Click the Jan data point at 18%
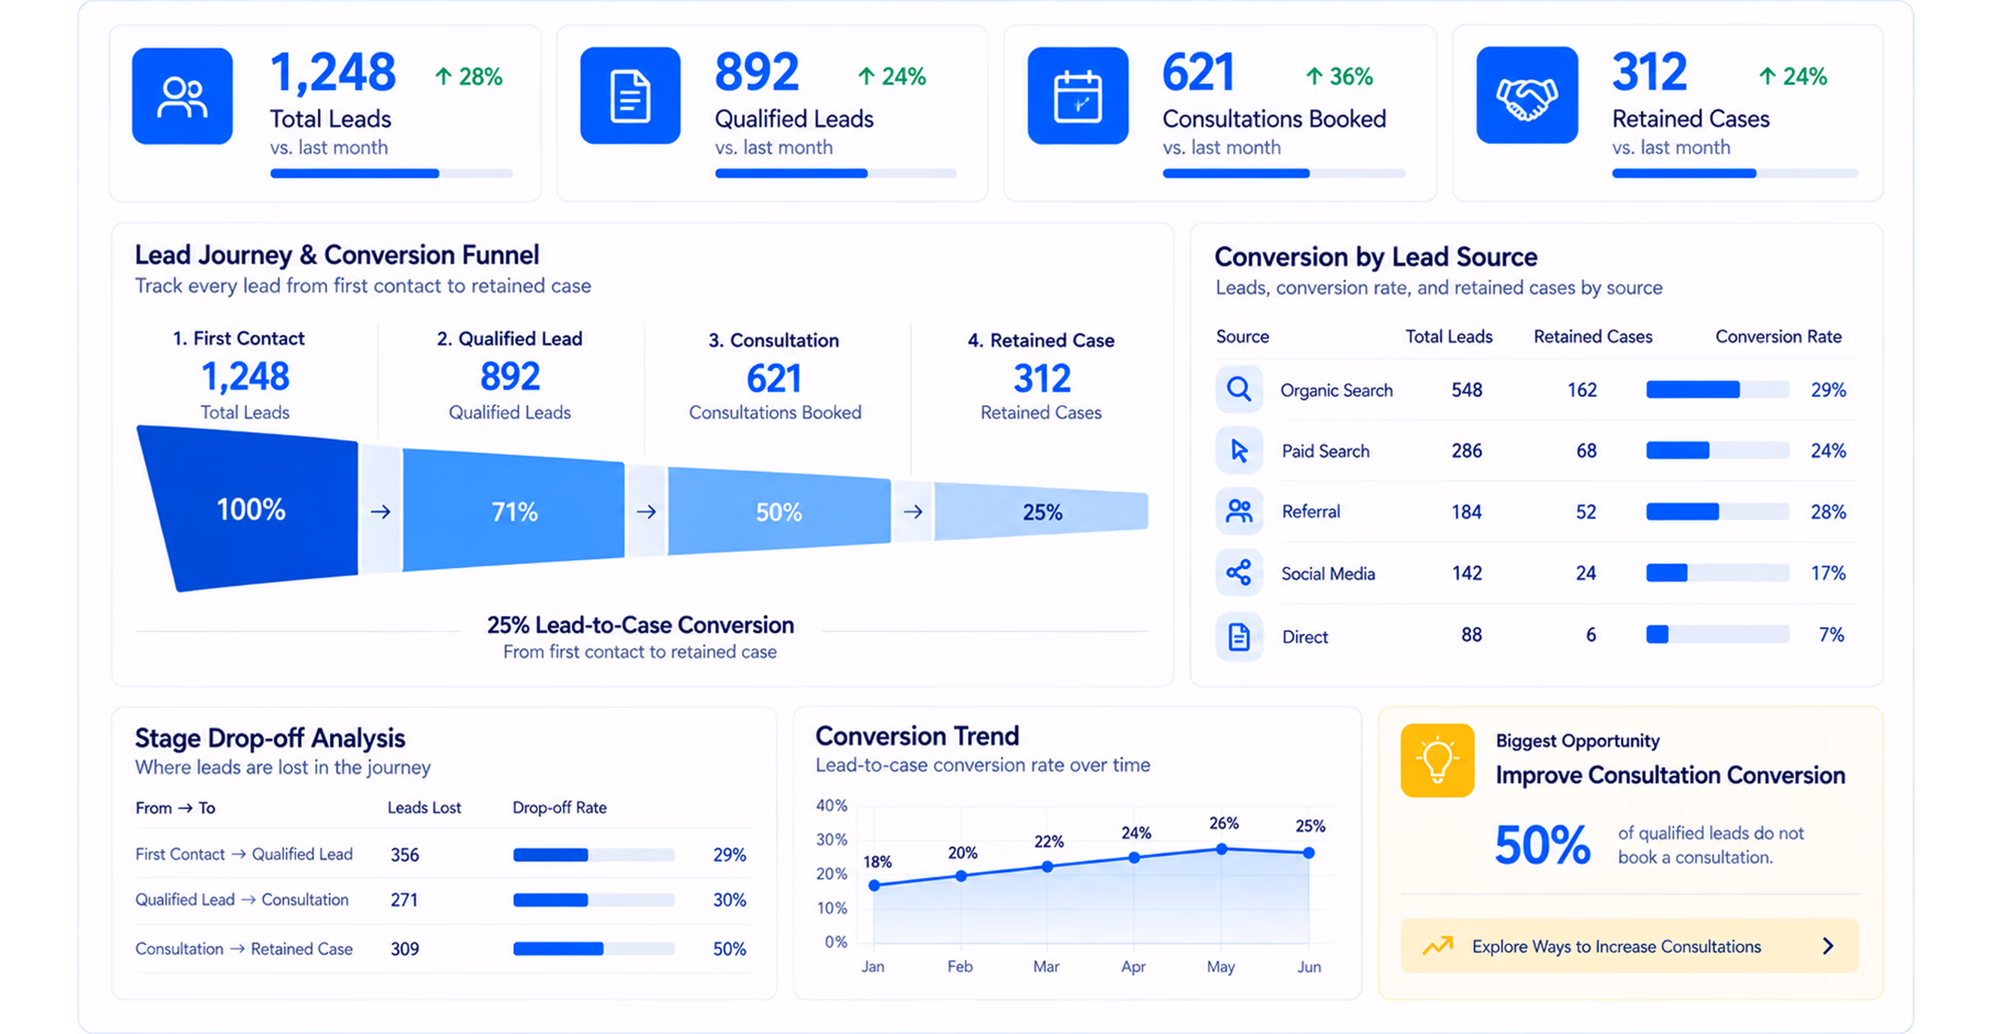The width and height of the screenshot is (1992, 1034). 874,885
